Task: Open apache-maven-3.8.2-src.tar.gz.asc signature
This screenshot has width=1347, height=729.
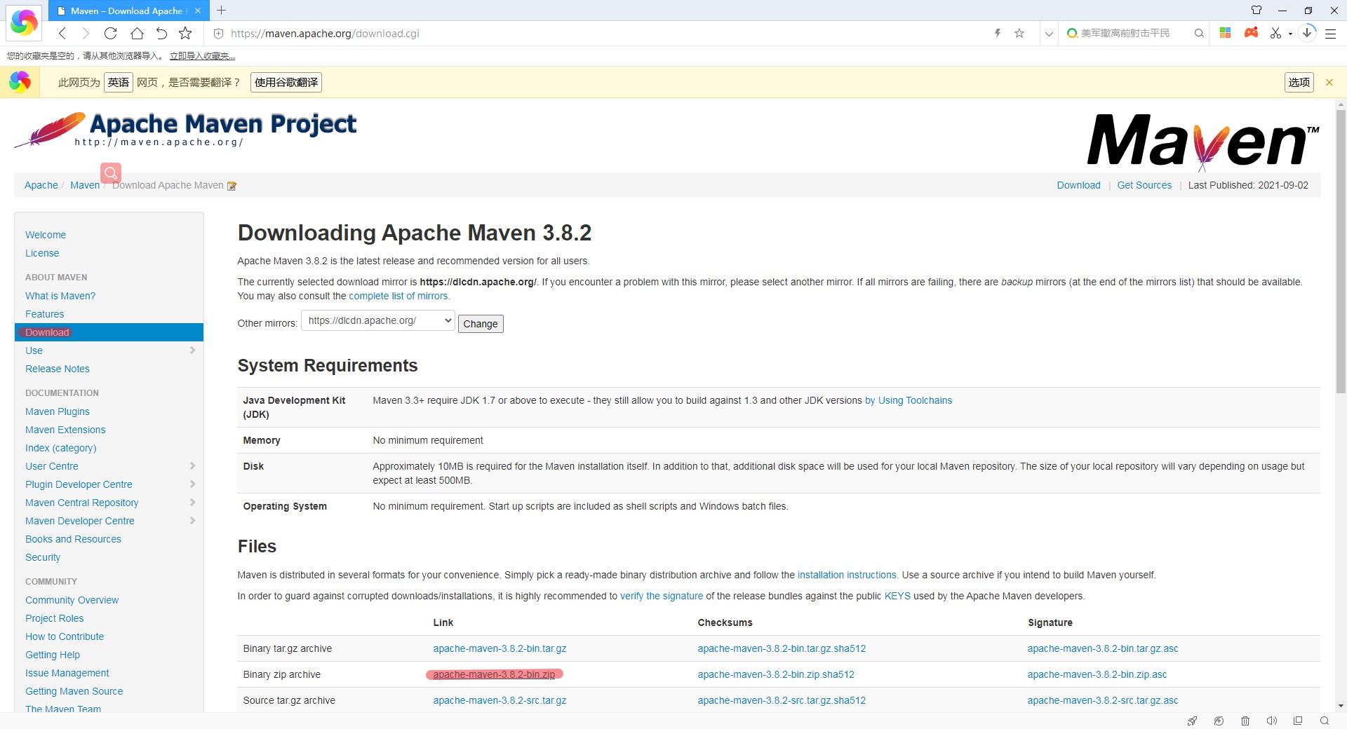Action: click(1103, 700)
